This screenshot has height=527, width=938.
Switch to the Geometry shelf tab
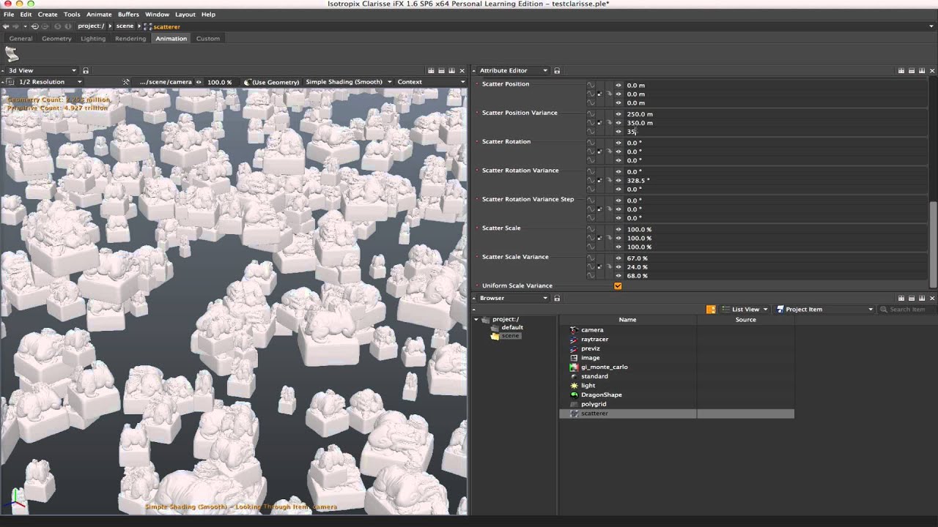[x=56, y=39]
